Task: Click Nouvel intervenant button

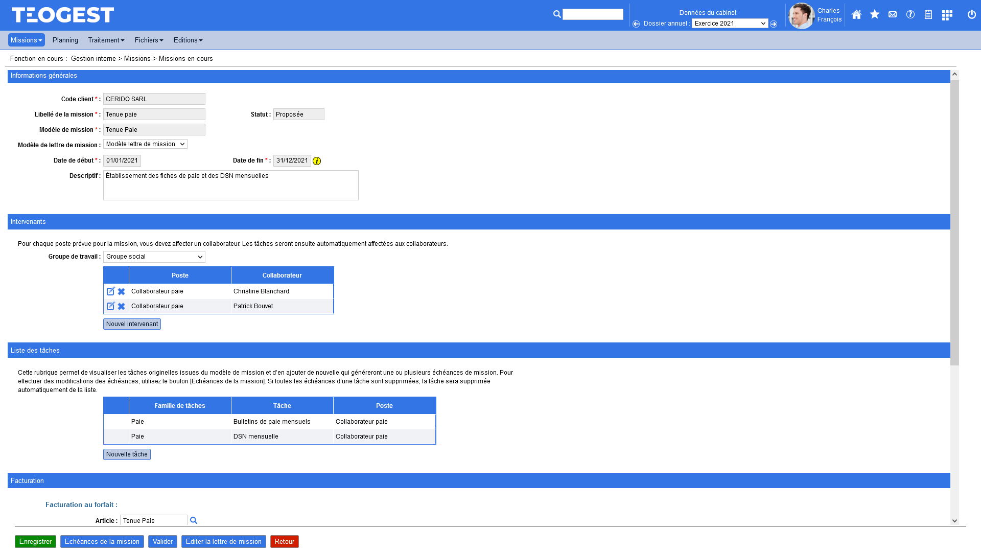Action: [132, 324]
